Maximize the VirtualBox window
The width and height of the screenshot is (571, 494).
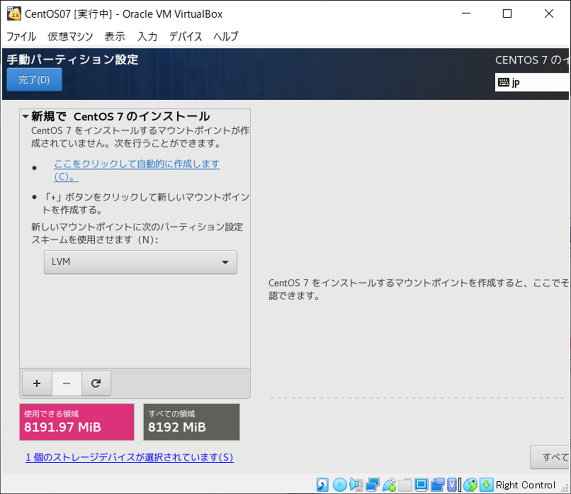point(507,14)
